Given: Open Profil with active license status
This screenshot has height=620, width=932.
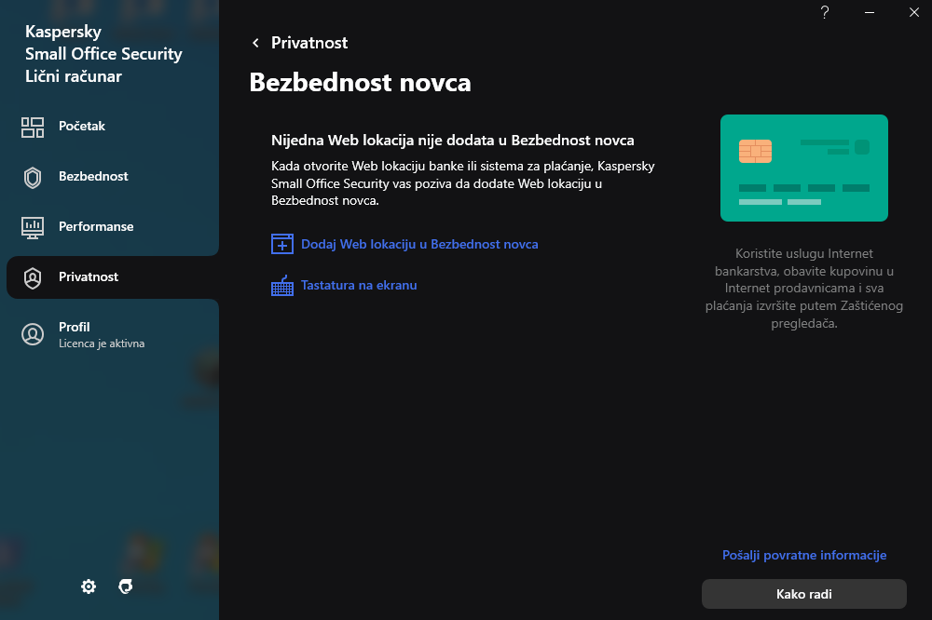Looking at the screenshot, I should pos(113,334).
